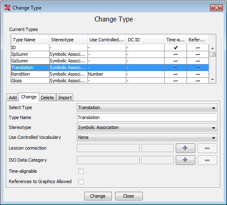Click the Use Controlled column header
The height and width of the screenshot is (205, 227).
107,40
